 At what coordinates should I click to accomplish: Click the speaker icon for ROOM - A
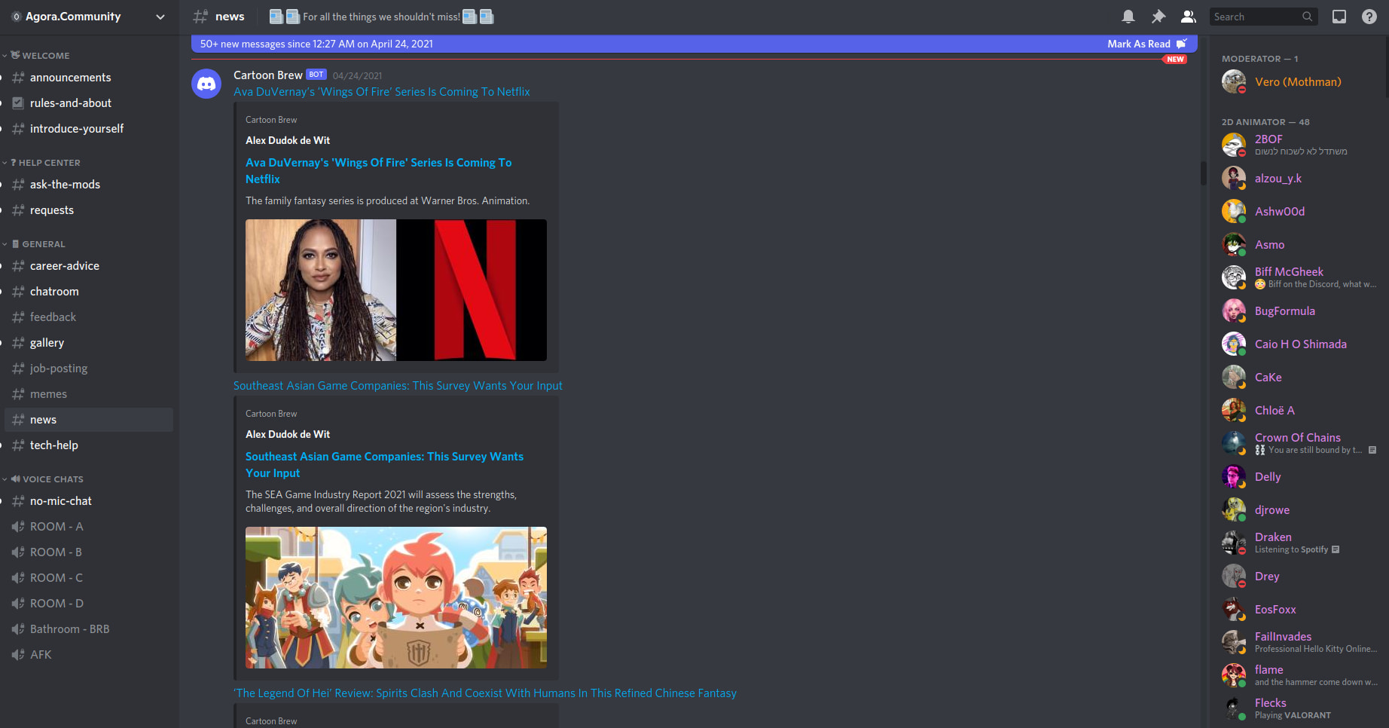click(x=18, y=526)
